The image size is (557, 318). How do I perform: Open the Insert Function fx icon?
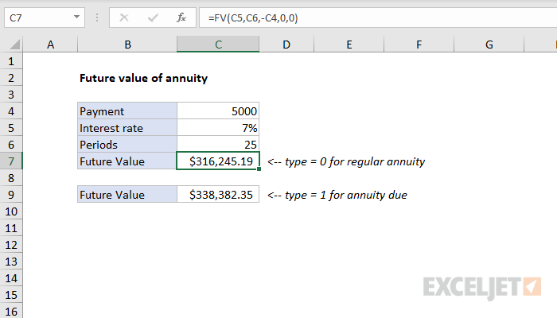click(x=181, y=17)
